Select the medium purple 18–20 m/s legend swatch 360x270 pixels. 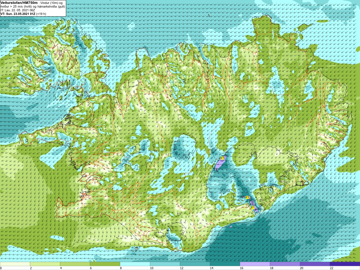285,264
